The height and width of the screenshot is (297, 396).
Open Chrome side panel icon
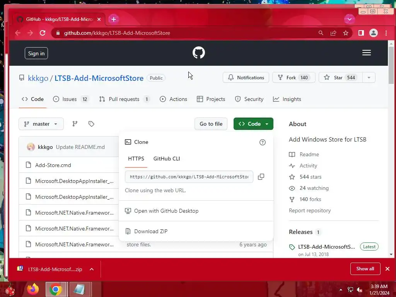point(361,33)
